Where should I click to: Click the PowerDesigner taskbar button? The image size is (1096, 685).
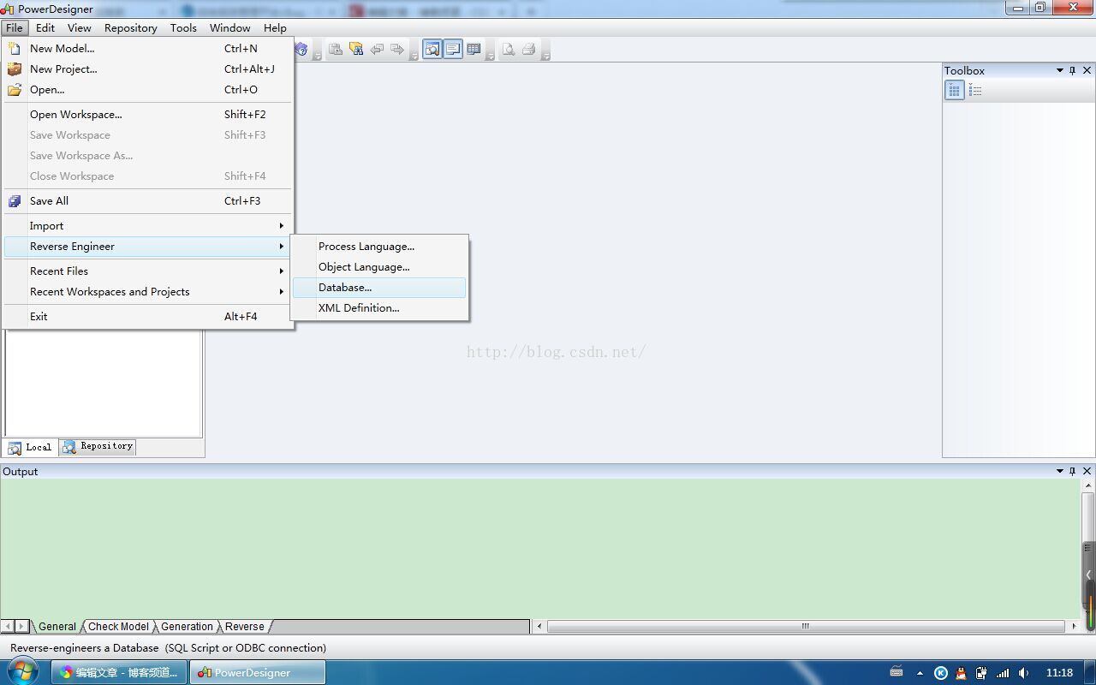258,672
